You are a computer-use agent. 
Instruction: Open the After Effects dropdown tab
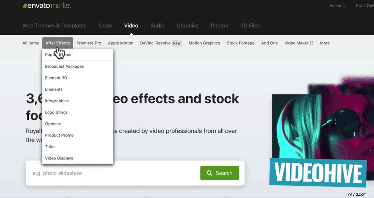(x=58, y=43)
